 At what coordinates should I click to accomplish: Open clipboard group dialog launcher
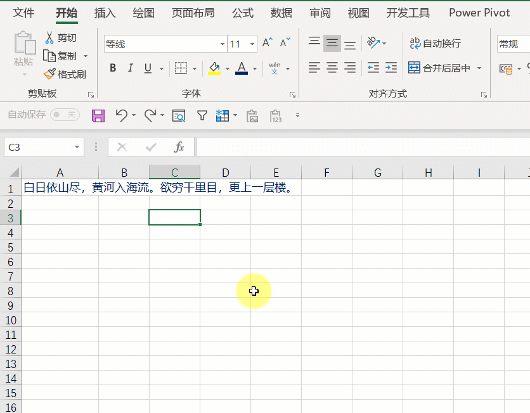pos(91,94)
